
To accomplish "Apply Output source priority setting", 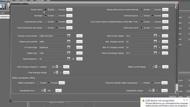I will pos(79,42).
